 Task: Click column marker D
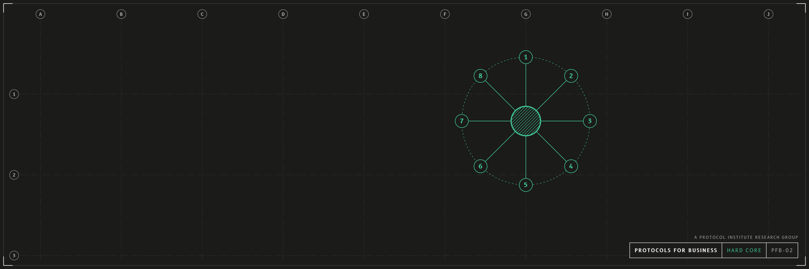(x=283, y=14)
